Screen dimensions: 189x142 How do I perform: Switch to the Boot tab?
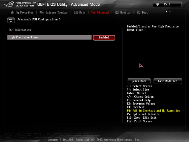coord(145,12)
